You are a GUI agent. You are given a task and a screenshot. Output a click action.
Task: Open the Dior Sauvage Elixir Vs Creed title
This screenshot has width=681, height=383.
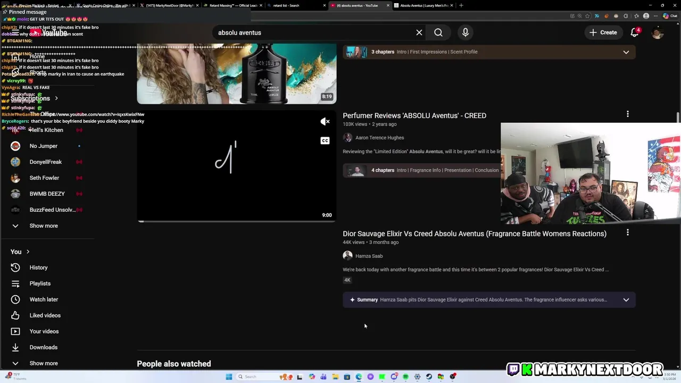[x=475, y=234]
